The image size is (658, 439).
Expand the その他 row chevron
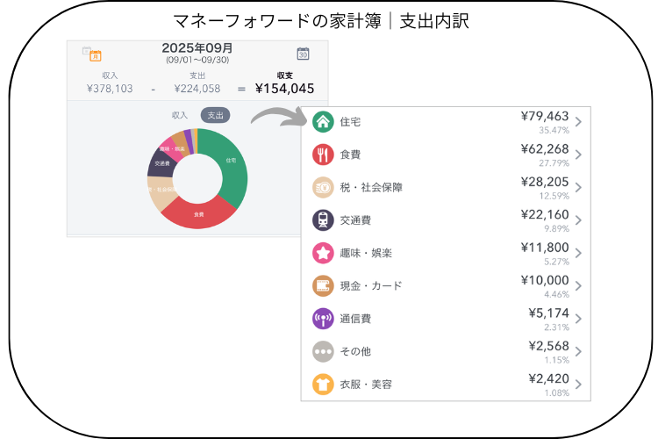pos(579,351)
